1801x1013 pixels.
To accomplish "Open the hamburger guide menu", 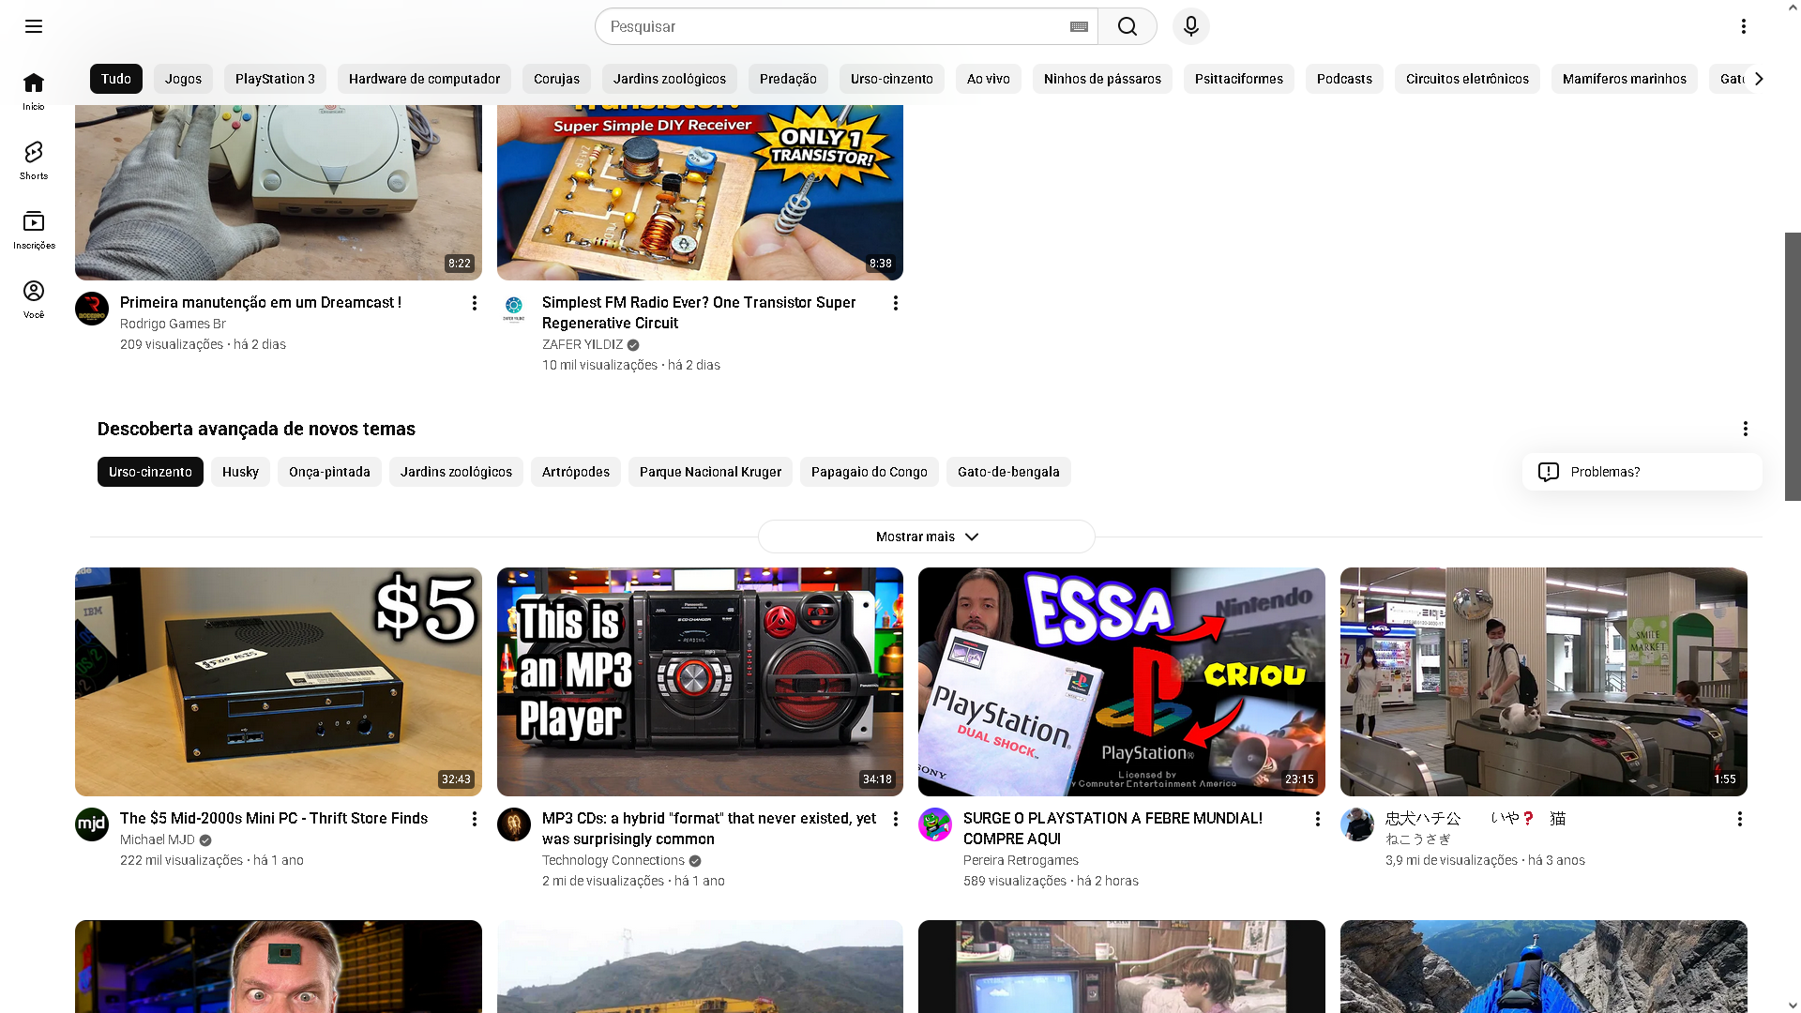I will pos(34,26).
